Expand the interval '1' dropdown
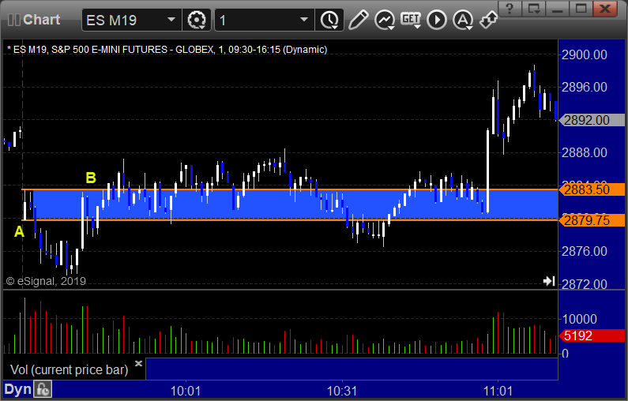 point(304,20)
